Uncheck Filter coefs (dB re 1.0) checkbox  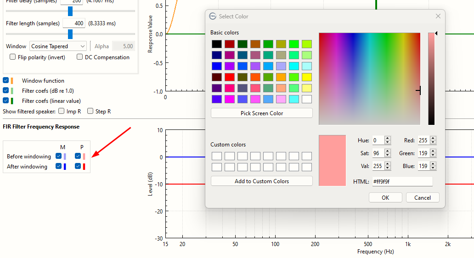[x=6, y=90]
